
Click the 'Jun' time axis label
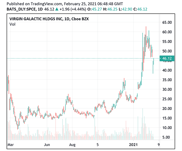(x=47, y=145)
